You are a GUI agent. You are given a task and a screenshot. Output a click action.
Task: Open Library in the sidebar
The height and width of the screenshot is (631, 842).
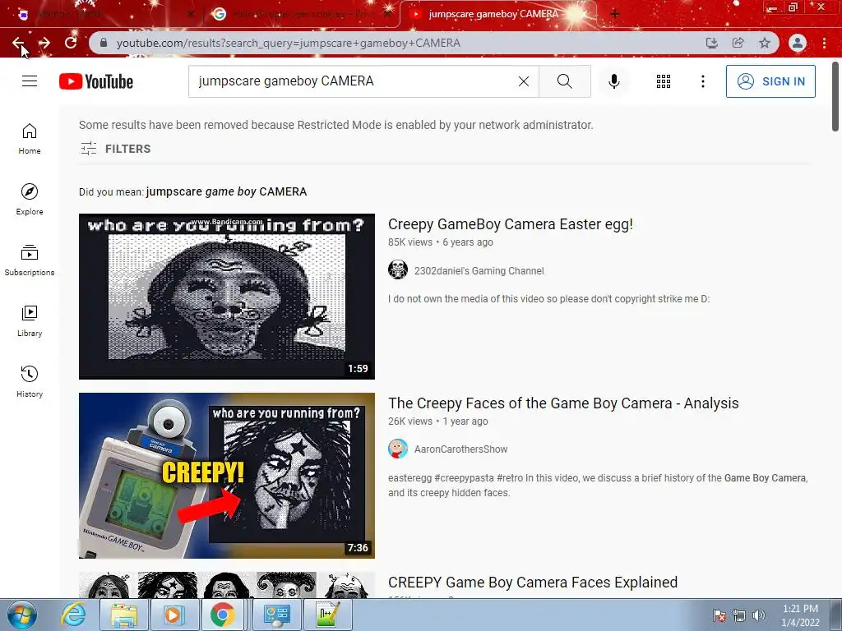click(30, 320)
